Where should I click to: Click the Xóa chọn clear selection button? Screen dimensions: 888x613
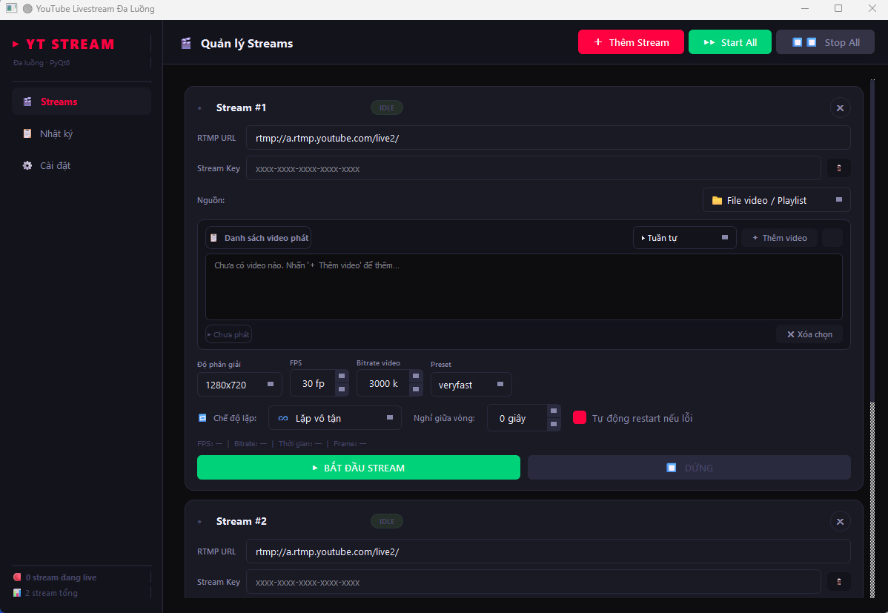pyautogui.click(x=809, y=334)
